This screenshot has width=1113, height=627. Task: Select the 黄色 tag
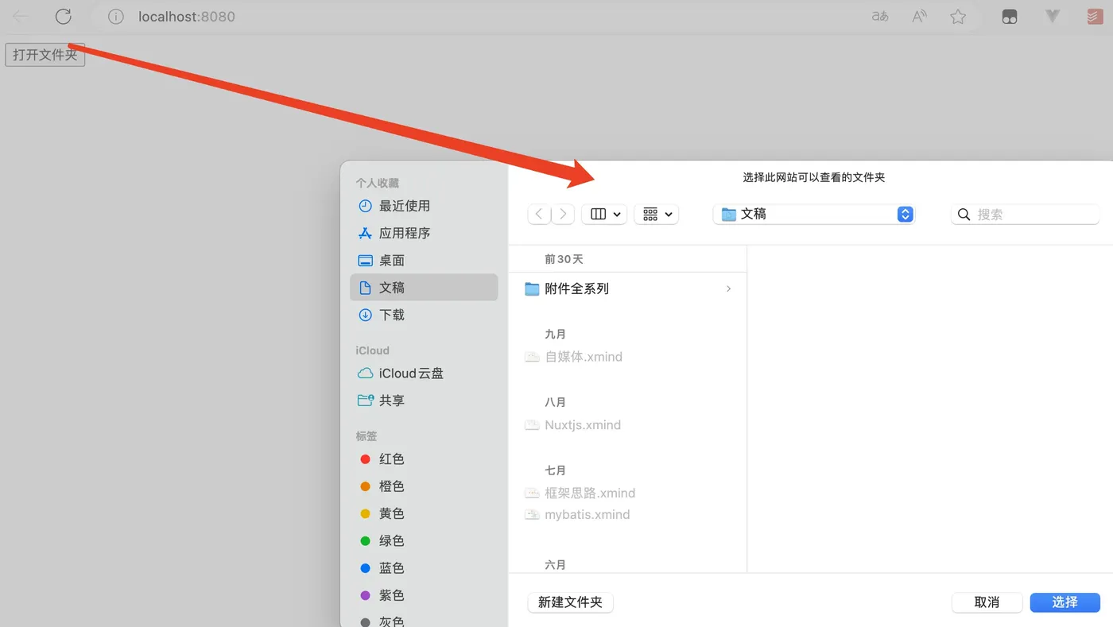point(424,513)
